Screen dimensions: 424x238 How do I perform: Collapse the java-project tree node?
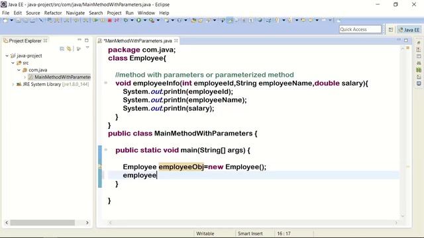coord(7,56)
